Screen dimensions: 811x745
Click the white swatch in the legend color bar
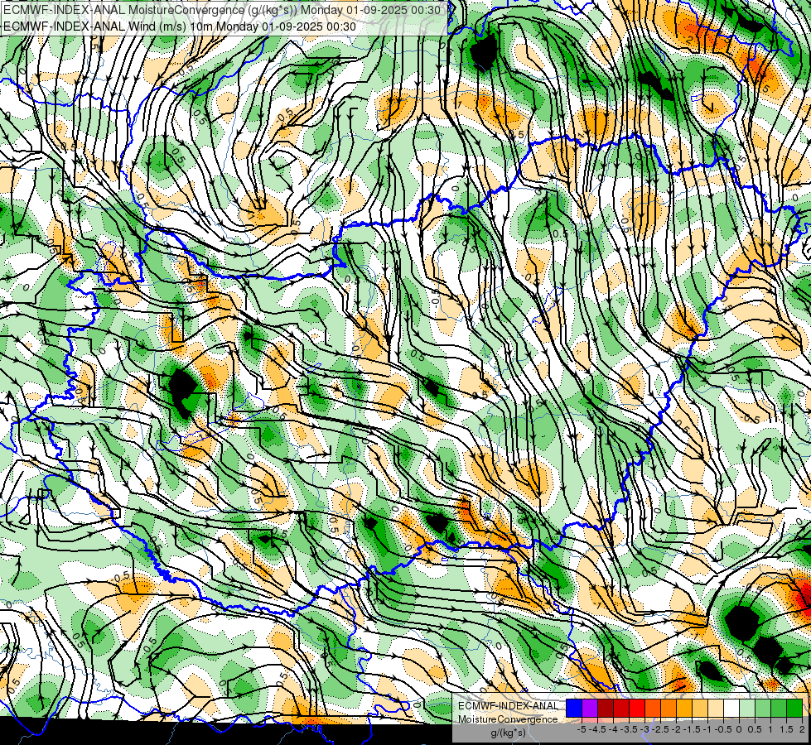tap(731, 708)
